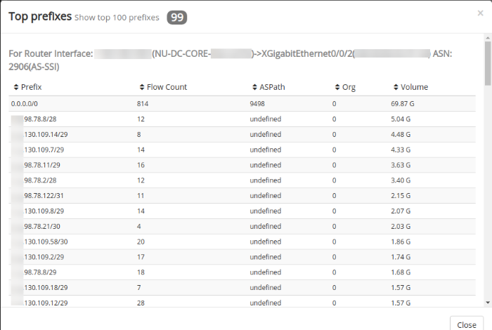The height and width of the screenshot is (330, 492).
Task: Click the 99 count badge
Action: click(176, 17)
